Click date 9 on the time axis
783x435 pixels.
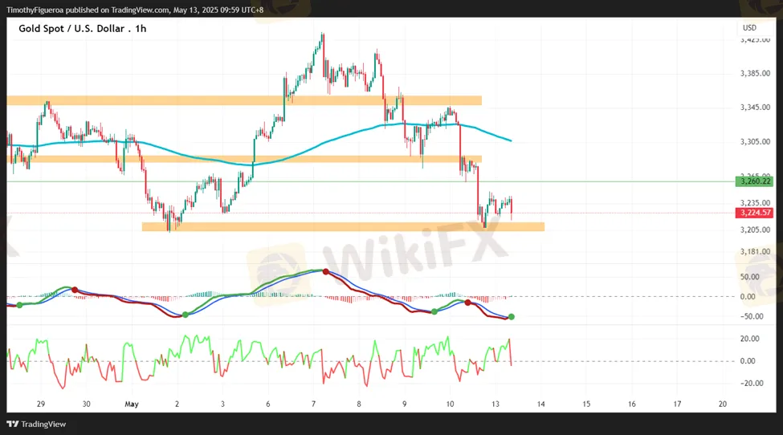click(405, 404)
